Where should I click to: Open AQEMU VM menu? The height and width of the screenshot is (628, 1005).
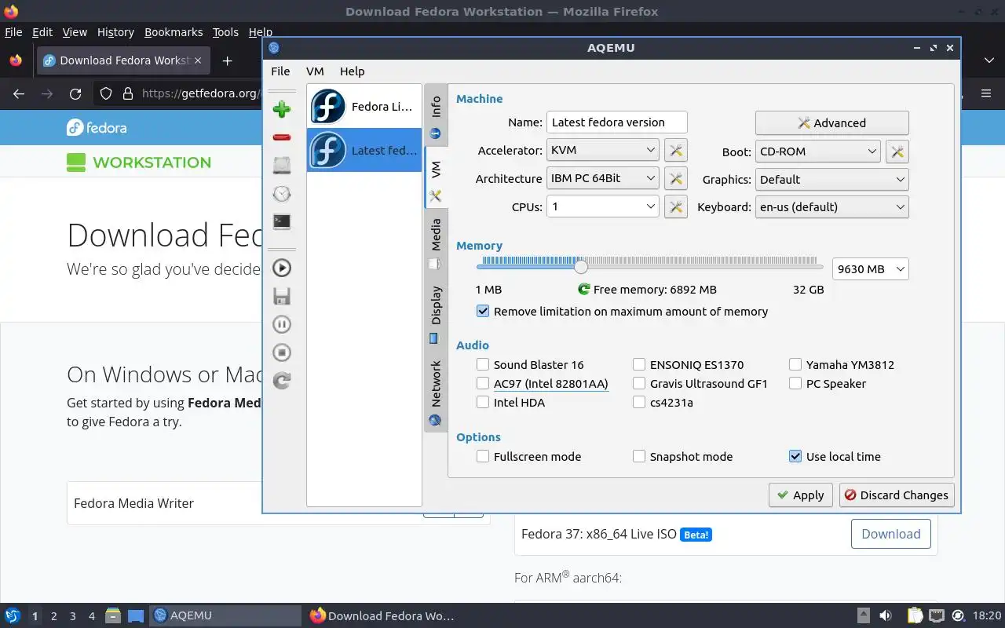(315, 71)
